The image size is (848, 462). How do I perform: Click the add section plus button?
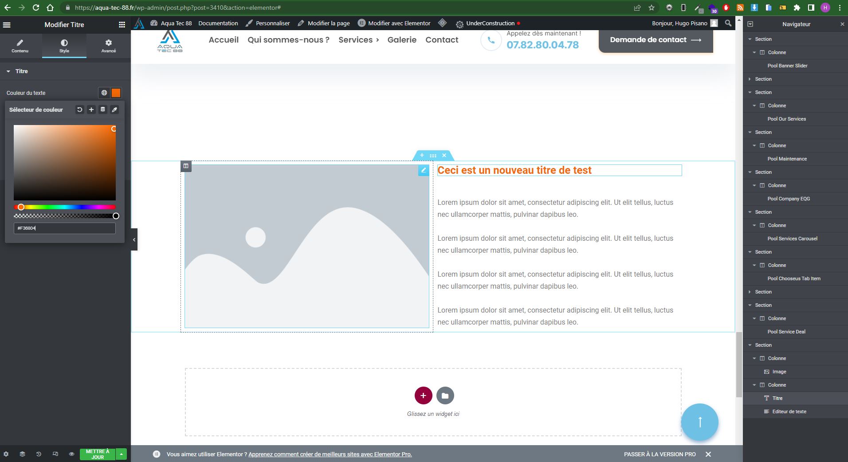[423, 395]
